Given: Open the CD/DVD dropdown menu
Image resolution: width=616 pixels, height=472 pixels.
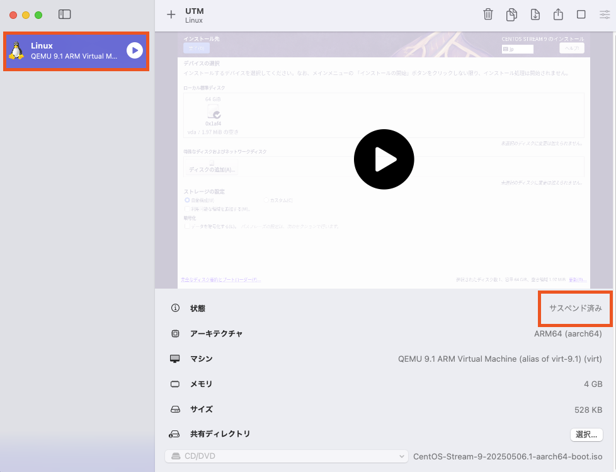Looking at the screenshot, I should click(287, 456).
